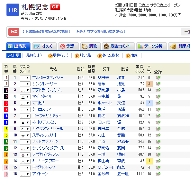Screen dimensions: 190x179
Task: Open the 予想動画 札幌記念を攻略 link
Action: pos(74,32)
